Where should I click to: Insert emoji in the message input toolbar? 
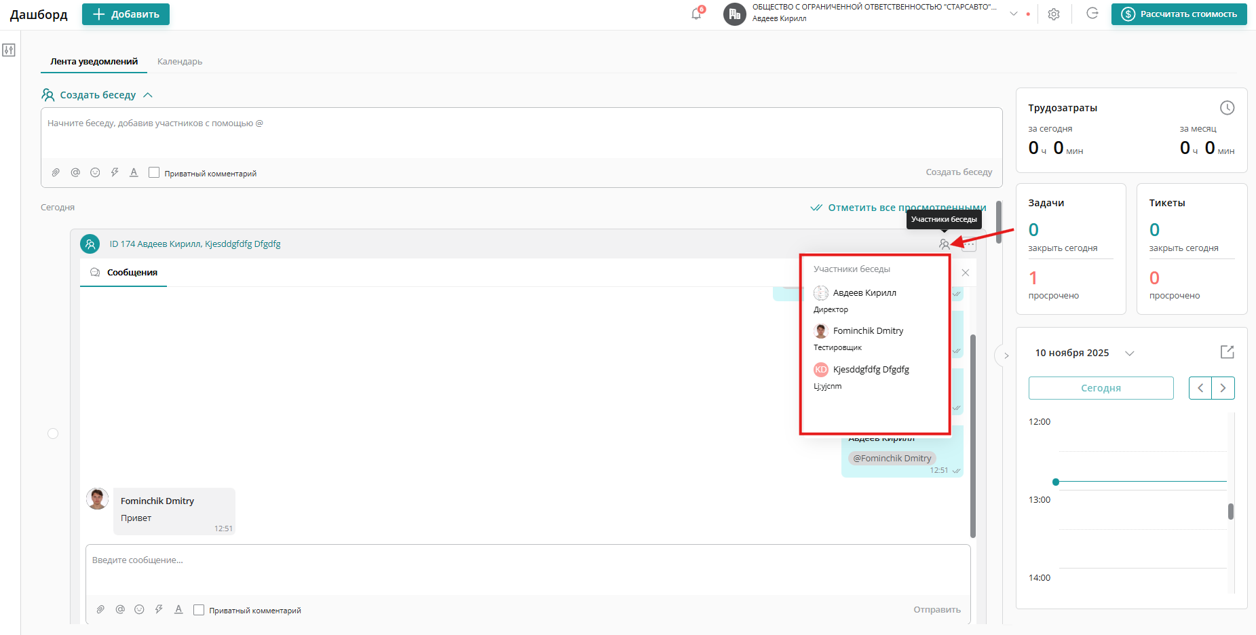click(139, 609)
